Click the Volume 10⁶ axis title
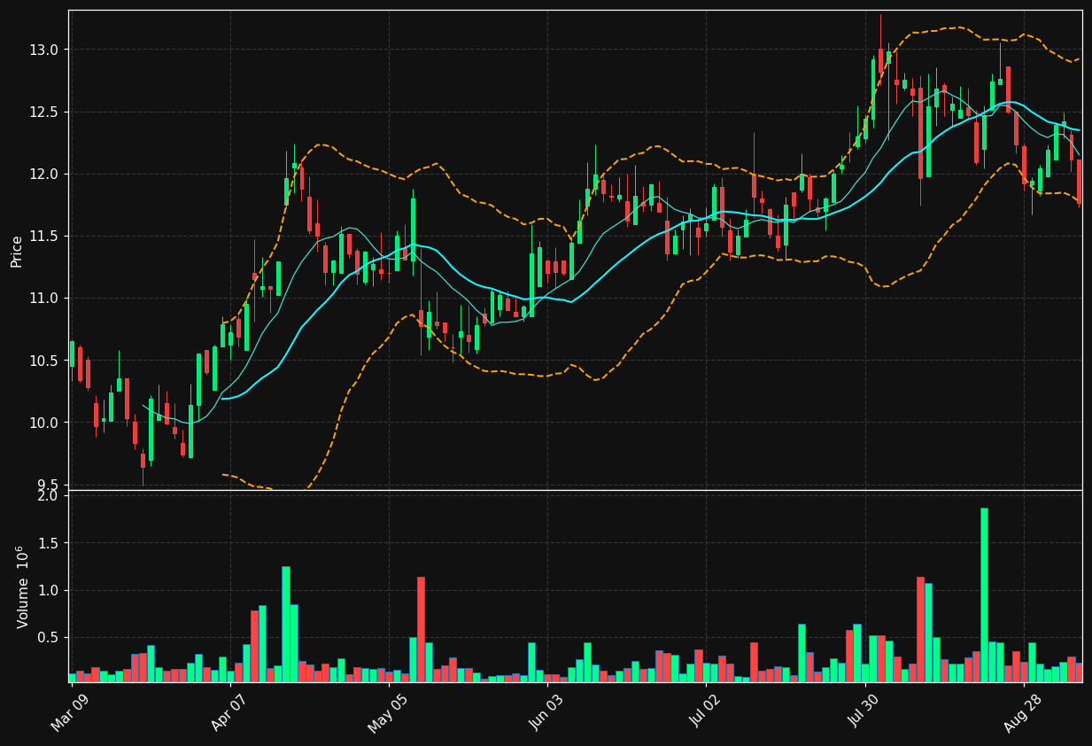This screenshot has height=746, width=1092. (23, 587)
